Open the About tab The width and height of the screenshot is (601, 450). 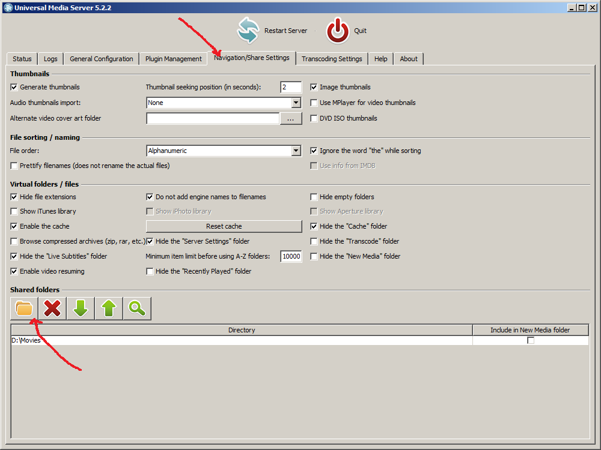point(409,59)
